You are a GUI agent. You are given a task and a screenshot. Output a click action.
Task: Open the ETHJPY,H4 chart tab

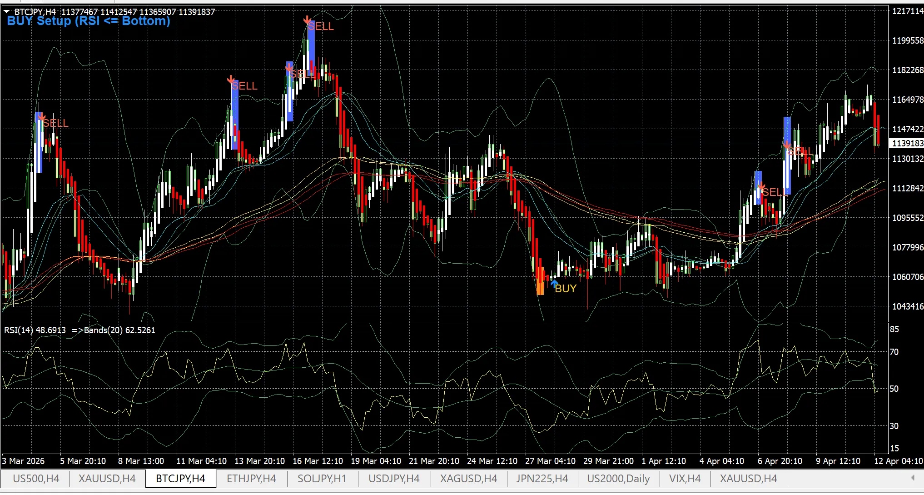click(251, 479)
